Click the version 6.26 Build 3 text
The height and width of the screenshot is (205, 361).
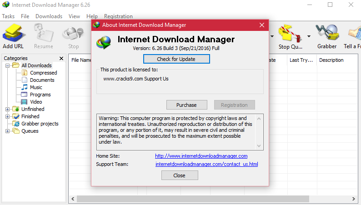[176, 48]
